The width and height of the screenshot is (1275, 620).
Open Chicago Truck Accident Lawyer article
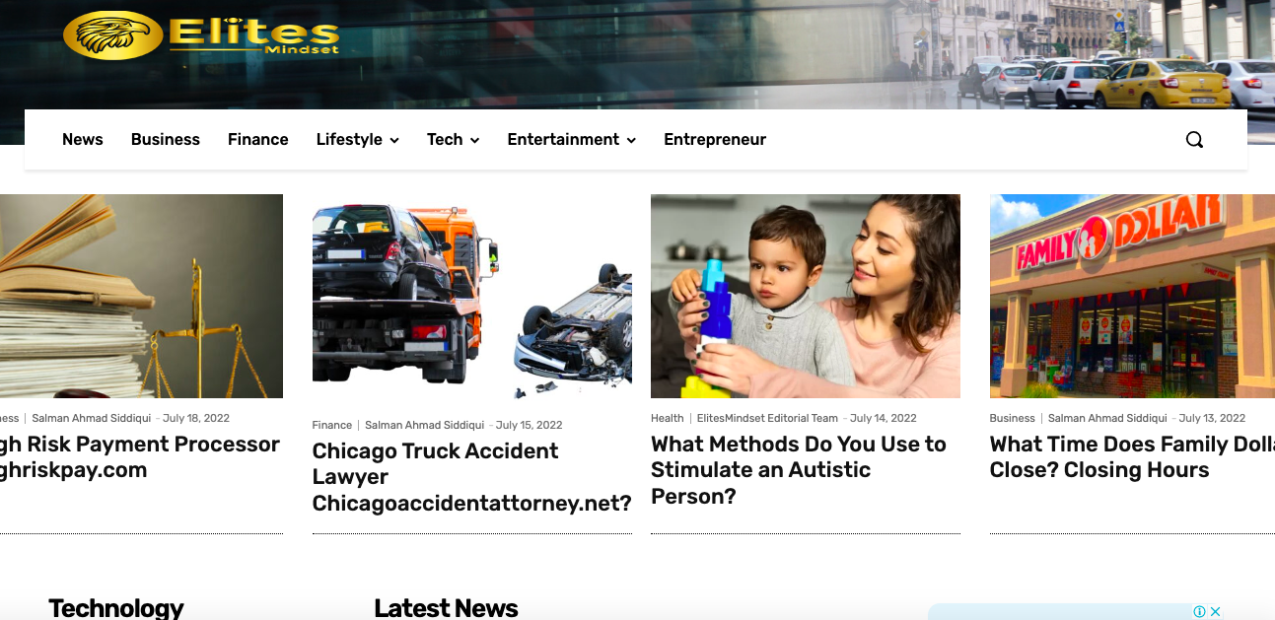tap(471, 477)
